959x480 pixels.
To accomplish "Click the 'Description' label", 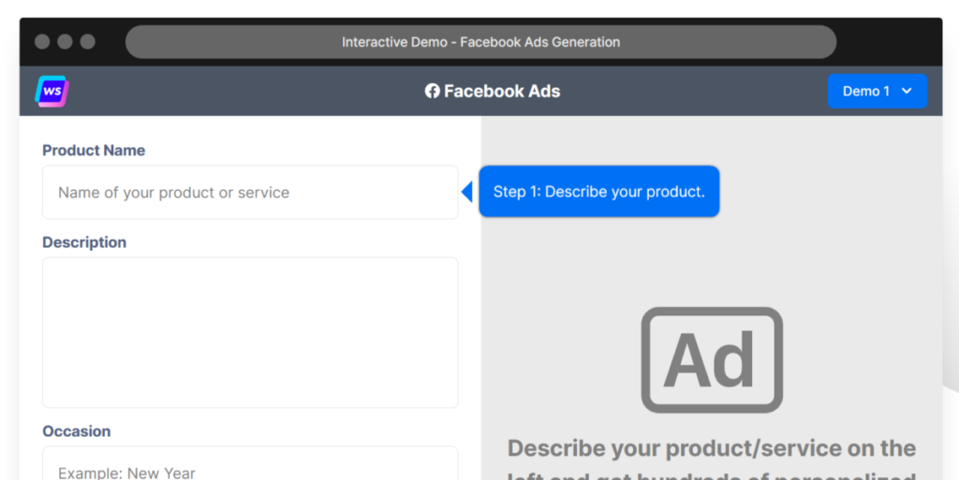I will [x=84, y=242].
